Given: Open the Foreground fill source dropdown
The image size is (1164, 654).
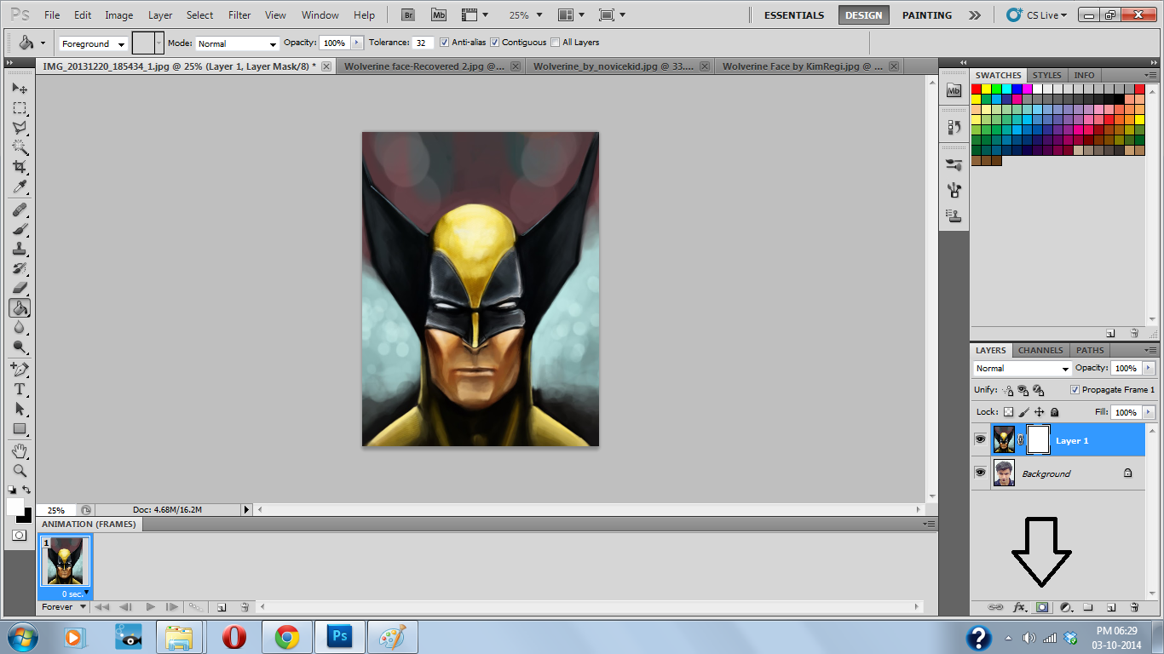Looking at the screenshot, I should [x=93, y=43].
